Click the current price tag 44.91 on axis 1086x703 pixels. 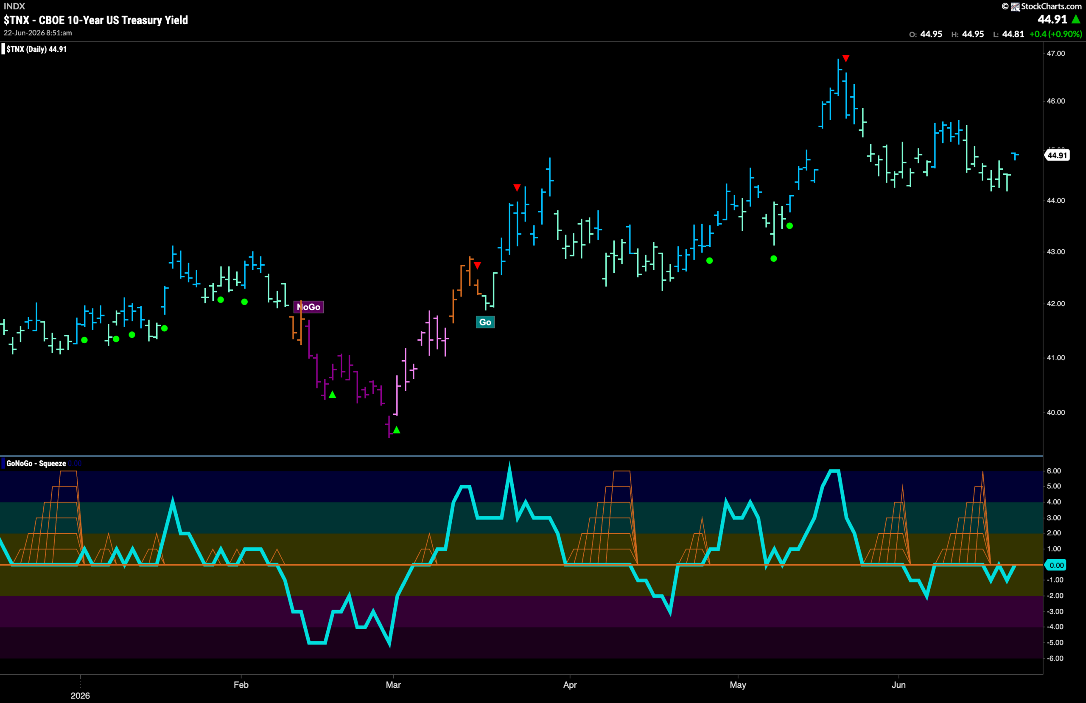point(1057,155)
